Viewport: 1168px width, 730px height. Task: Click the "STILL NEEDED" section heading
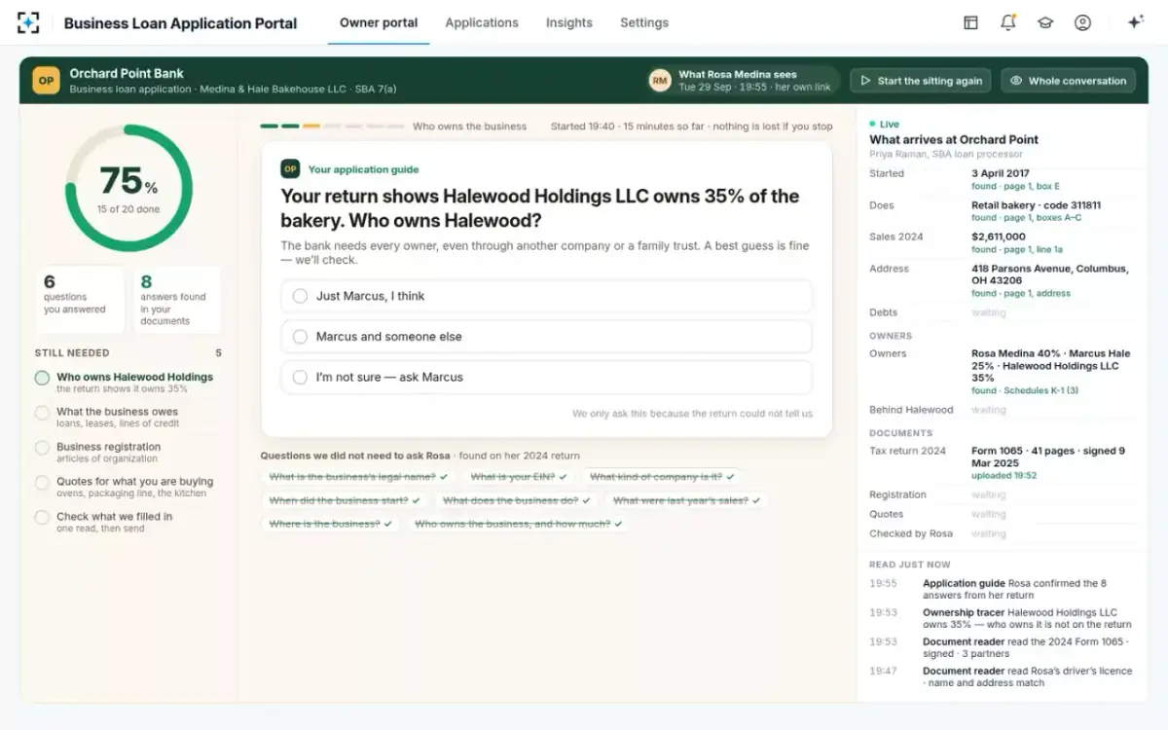click(x=72, y=353)
